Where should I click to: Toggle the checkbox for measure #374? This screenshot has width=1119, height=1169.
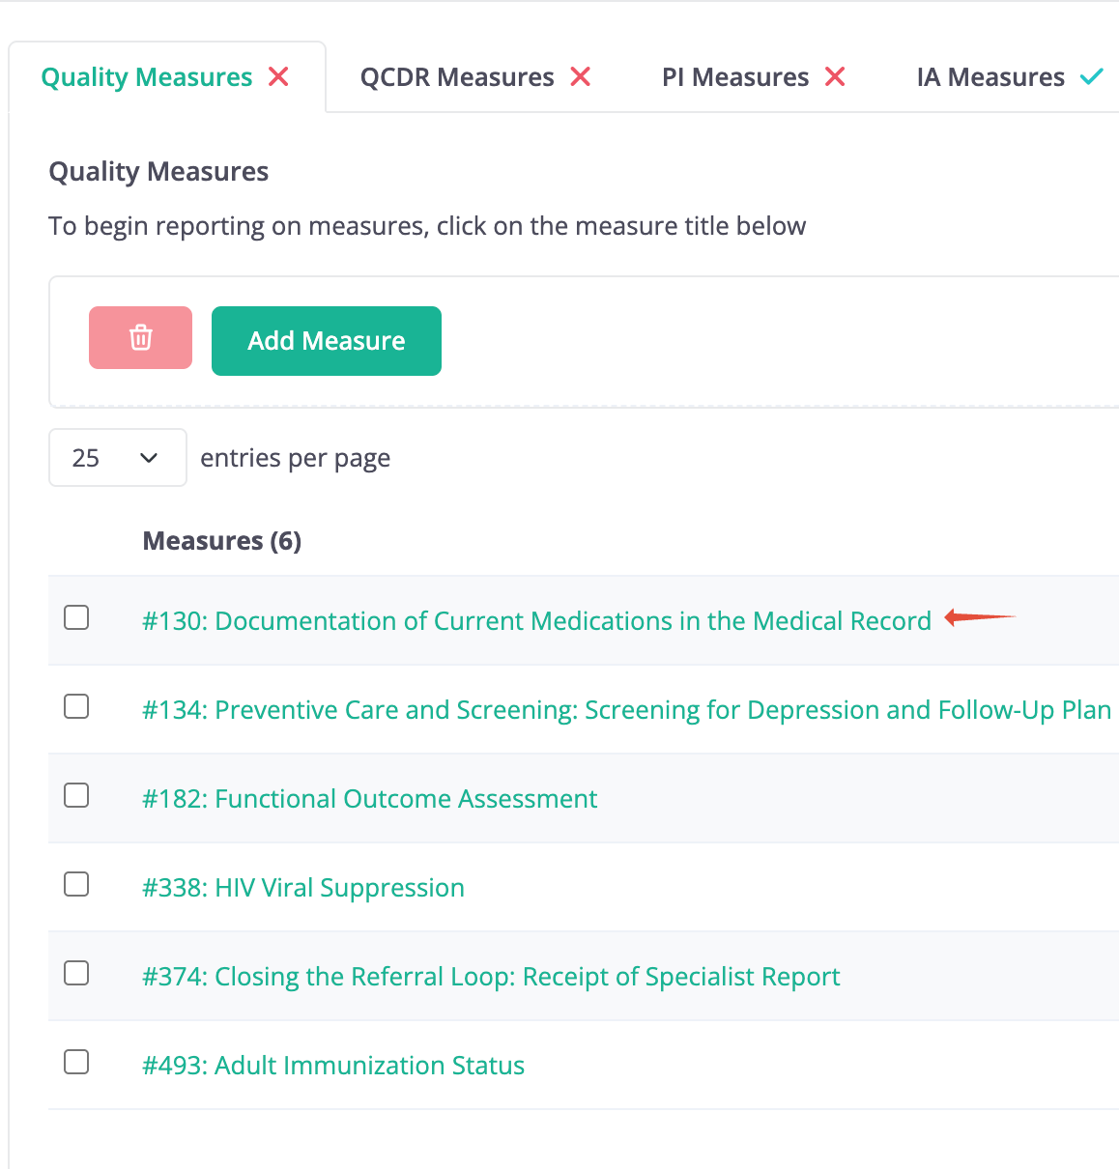click(x=76, y=973)
